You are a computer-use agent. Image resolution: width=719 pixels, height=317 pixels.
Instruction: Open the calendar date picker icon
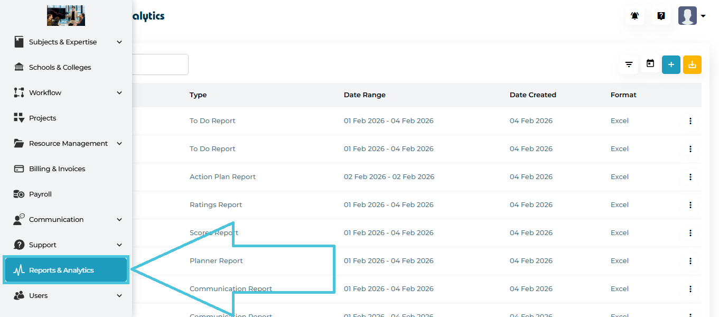point(650,64)
